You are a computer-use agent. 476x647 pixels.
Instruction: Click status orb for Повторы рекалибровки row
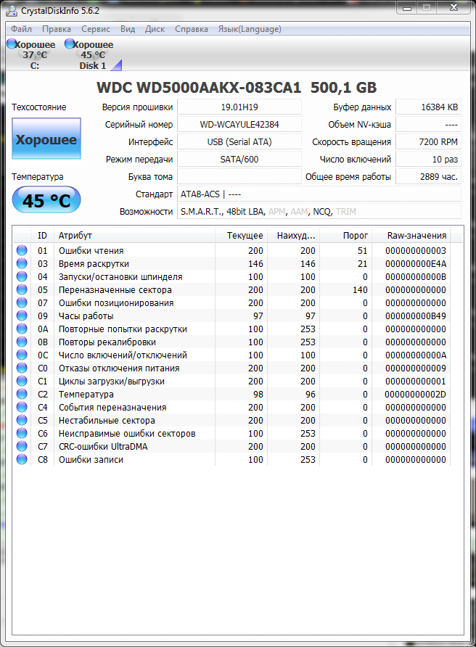coord(22,342)
